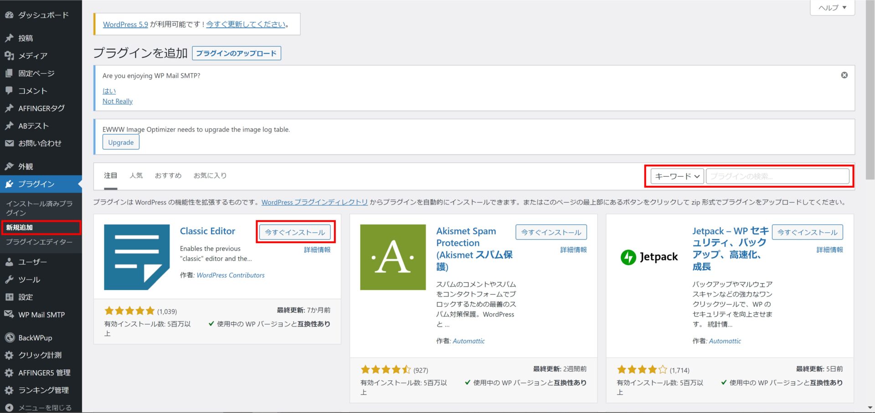Open the キーワード search type dropdown

coord(677,176)
